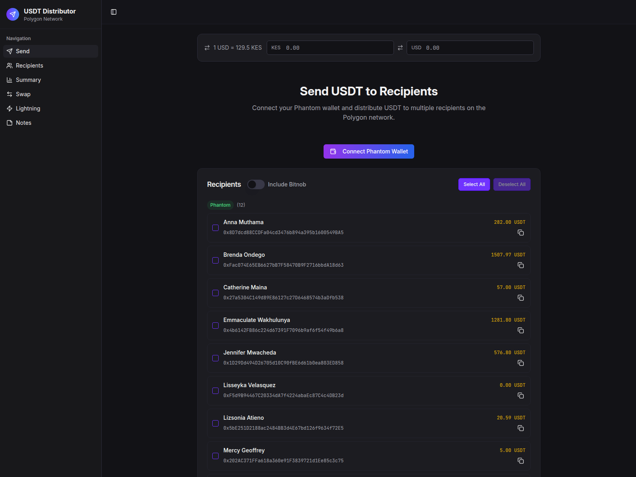Click address starting 0xFac074E65EB6627bB7
This screenshot has width=636, height=477.
point(283,265)
